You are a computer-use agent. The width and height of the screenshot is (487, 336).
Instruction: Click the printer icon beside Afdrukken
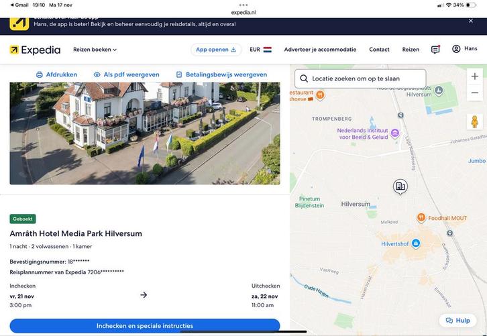click(x=40, y=74)
